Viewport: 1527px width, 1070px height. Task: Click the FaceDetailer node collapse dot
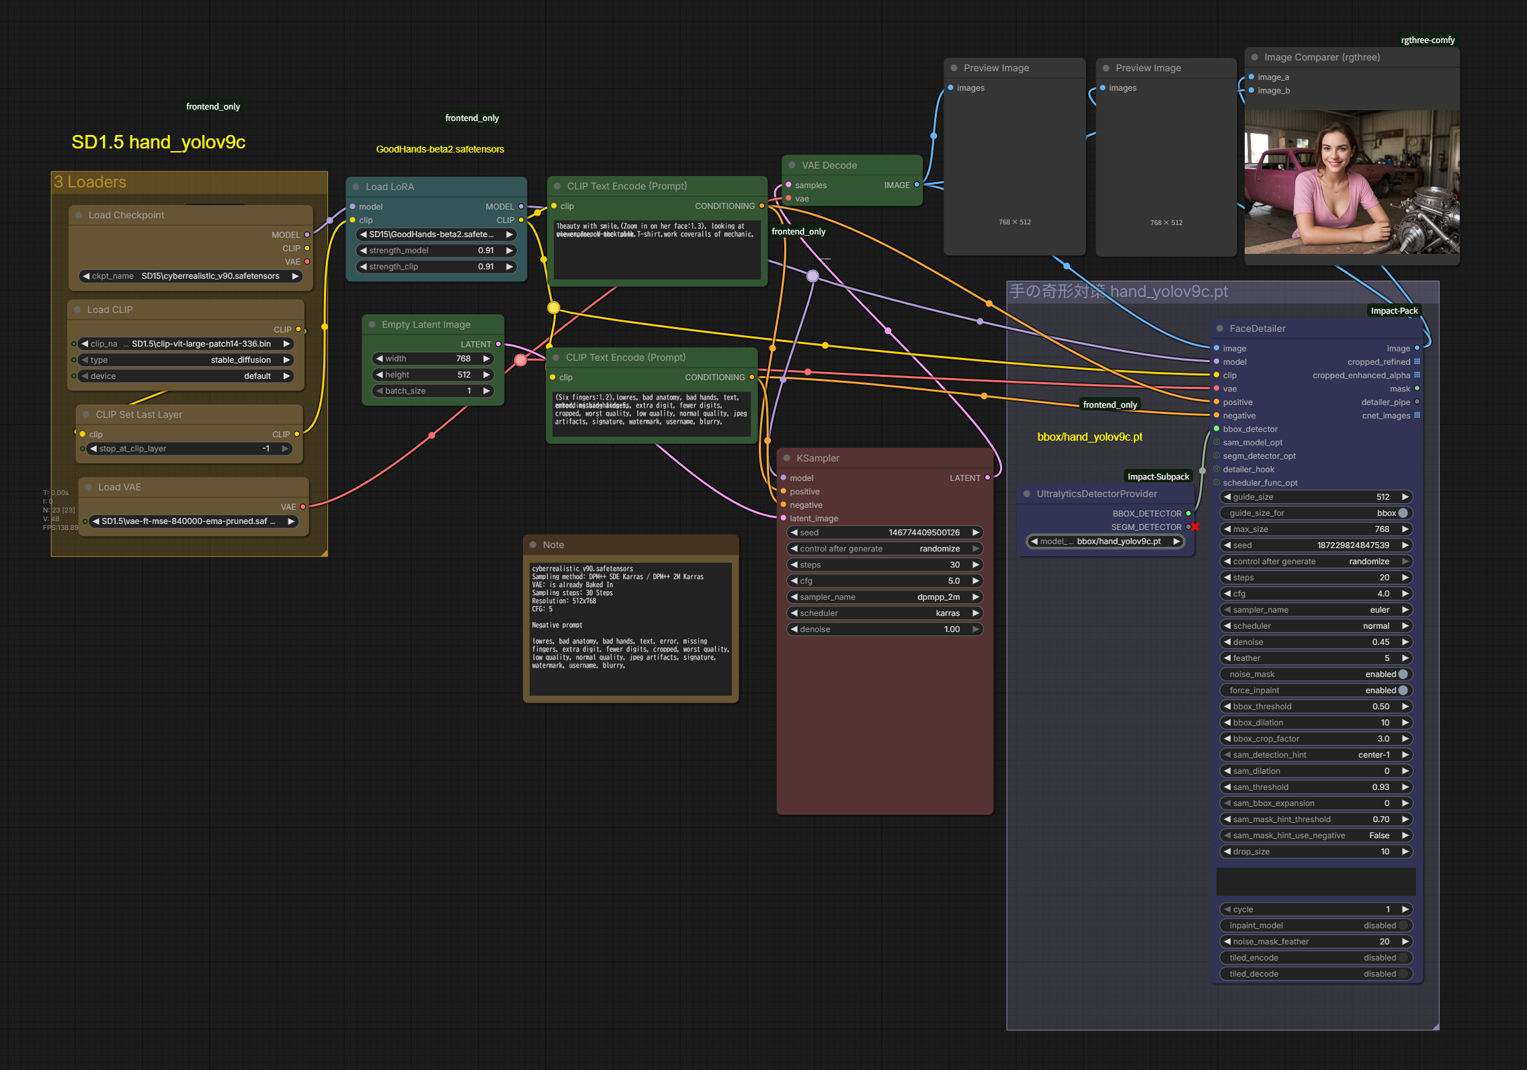(x=1219, y=328)
